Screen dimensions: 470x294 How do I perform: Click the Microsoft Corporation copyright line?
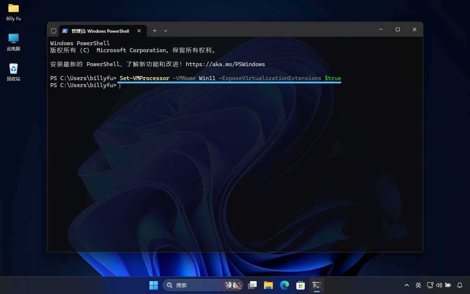(x=133, y=50)
